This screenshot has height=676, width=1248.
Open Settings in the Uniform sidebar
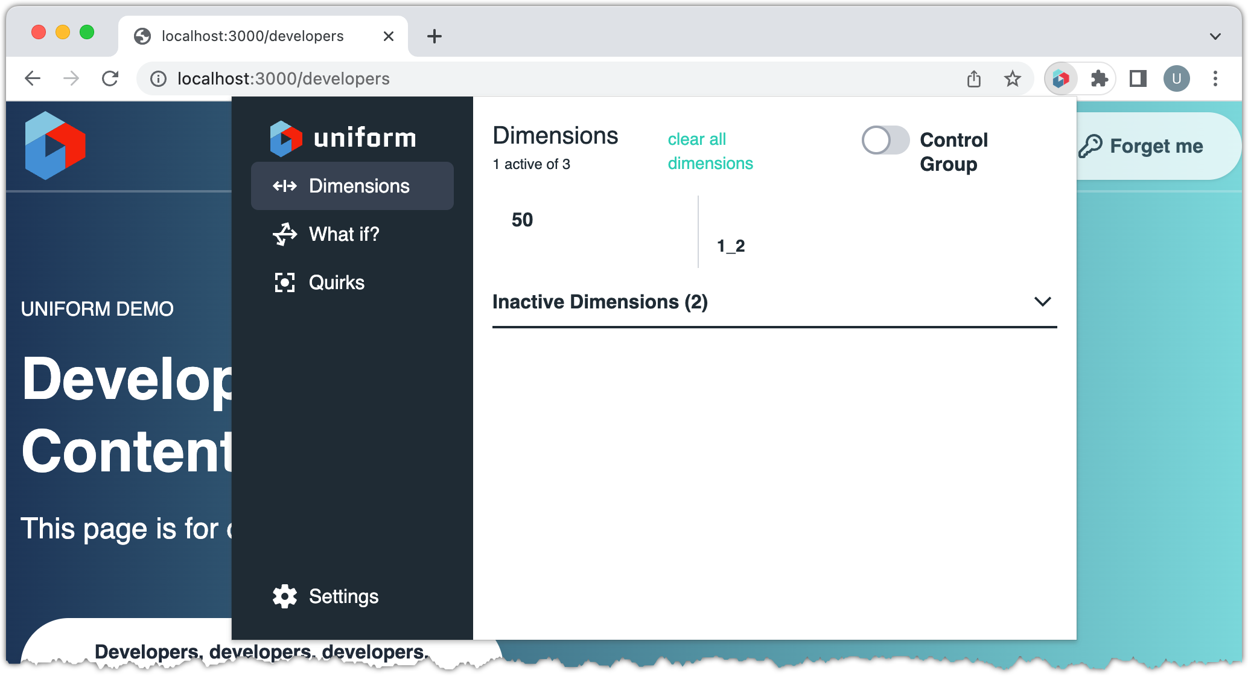tap(343, 596)
